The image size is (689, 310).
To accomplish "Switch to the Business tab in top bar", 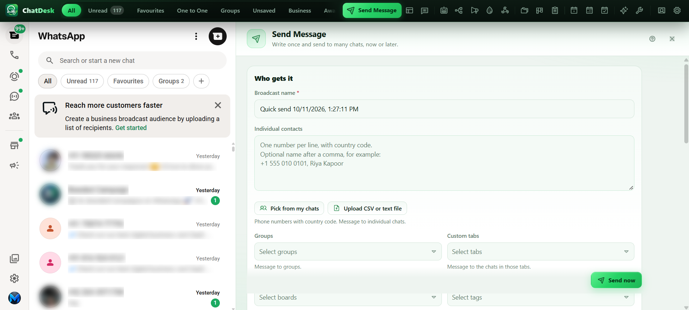I will coord(300,10).
